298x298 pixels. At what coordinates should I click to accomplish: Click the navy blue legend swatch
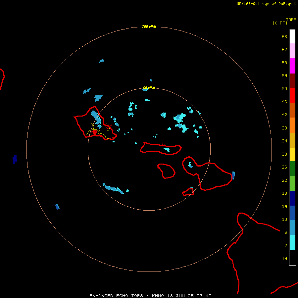tap(292, 198)
